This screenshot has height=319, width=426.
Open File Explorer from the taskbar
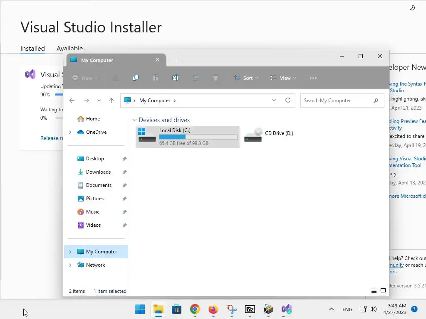(x=159, y=309)
